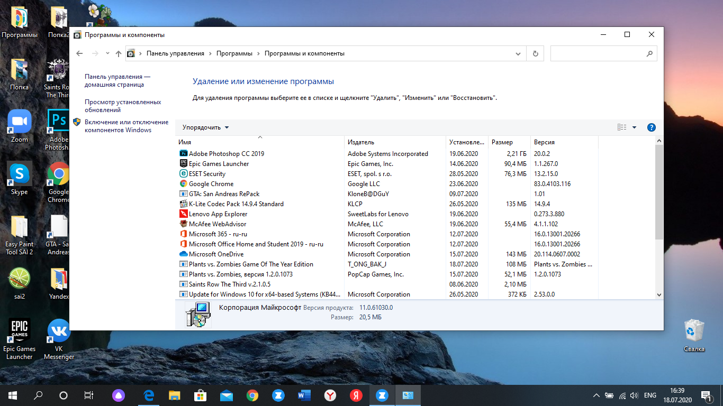The image size is (723, 406).
Task: Click McAfee WebAdvisor icon in list
Action: 184,224
